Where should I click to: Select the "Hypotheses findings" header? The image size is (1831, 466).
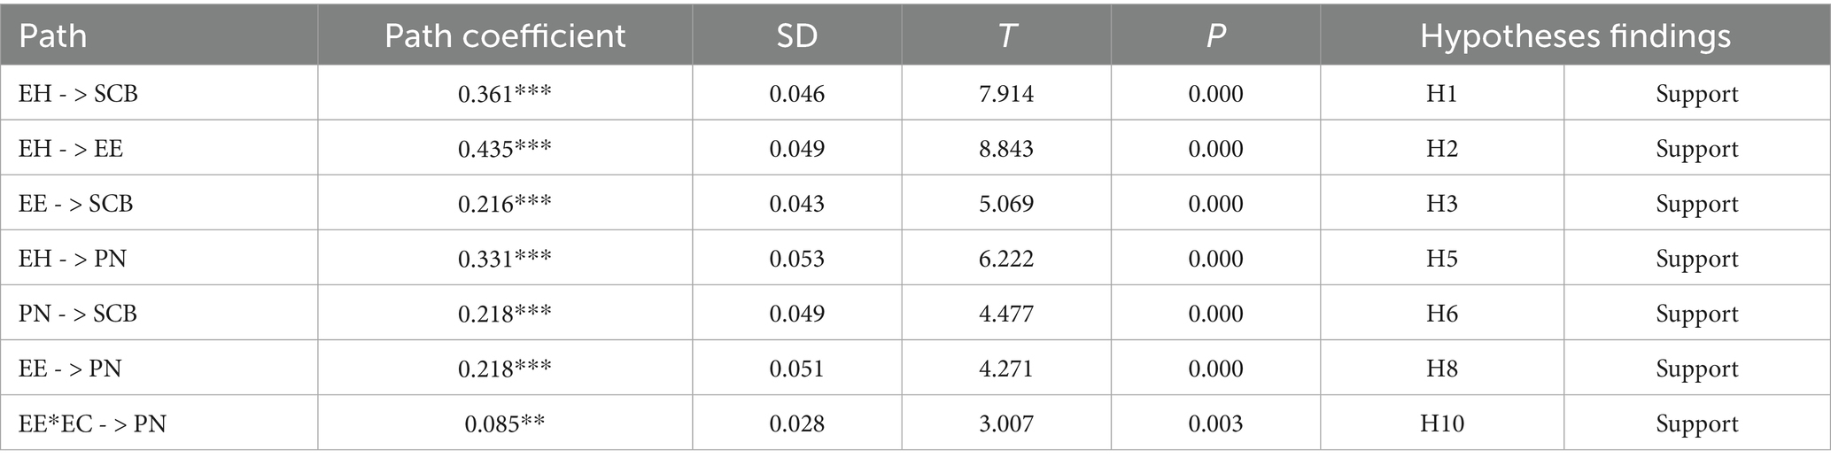point(1575,36)
